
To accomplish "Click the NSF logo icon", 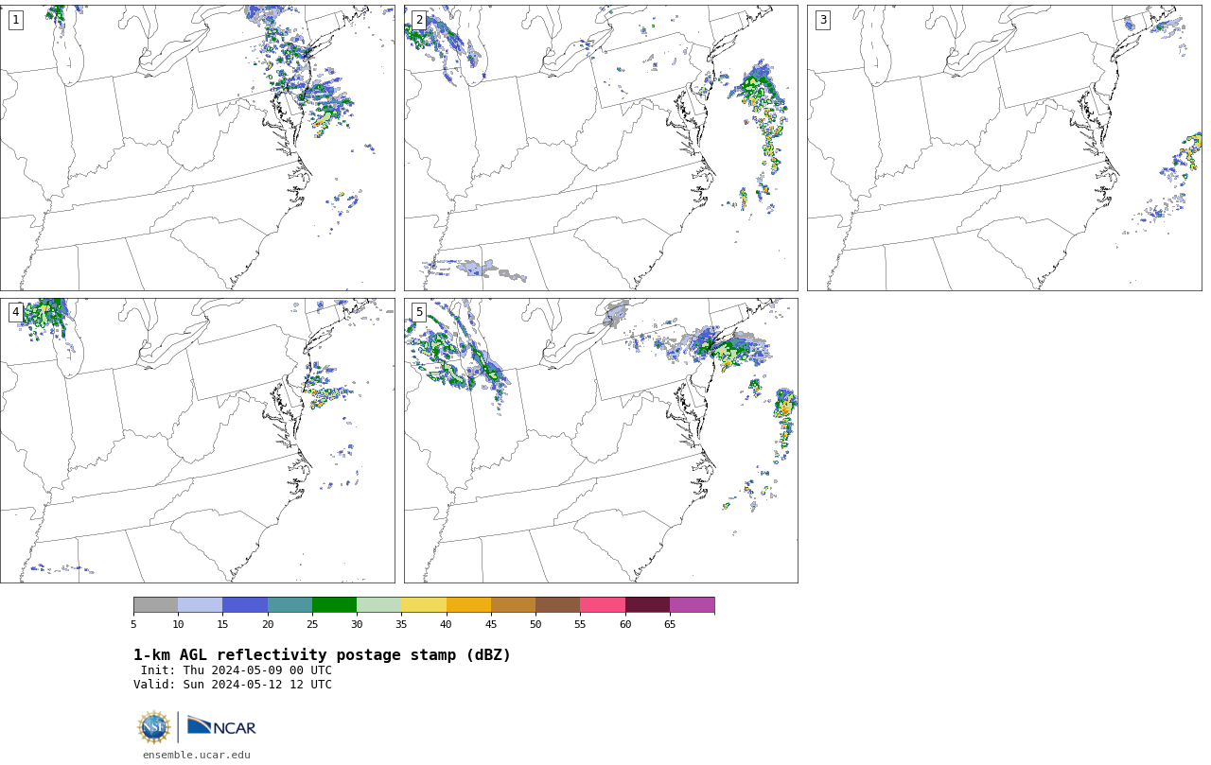I will coord(153,727).
